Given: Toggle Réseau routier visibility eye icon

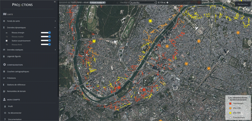Looking at the screenshot, I should (7, 37).
